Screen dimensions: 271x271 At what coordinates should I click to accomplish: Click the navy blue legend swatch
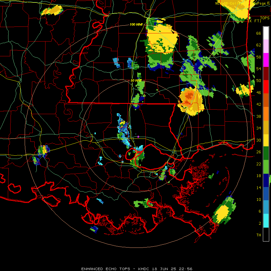pos(266,180)
